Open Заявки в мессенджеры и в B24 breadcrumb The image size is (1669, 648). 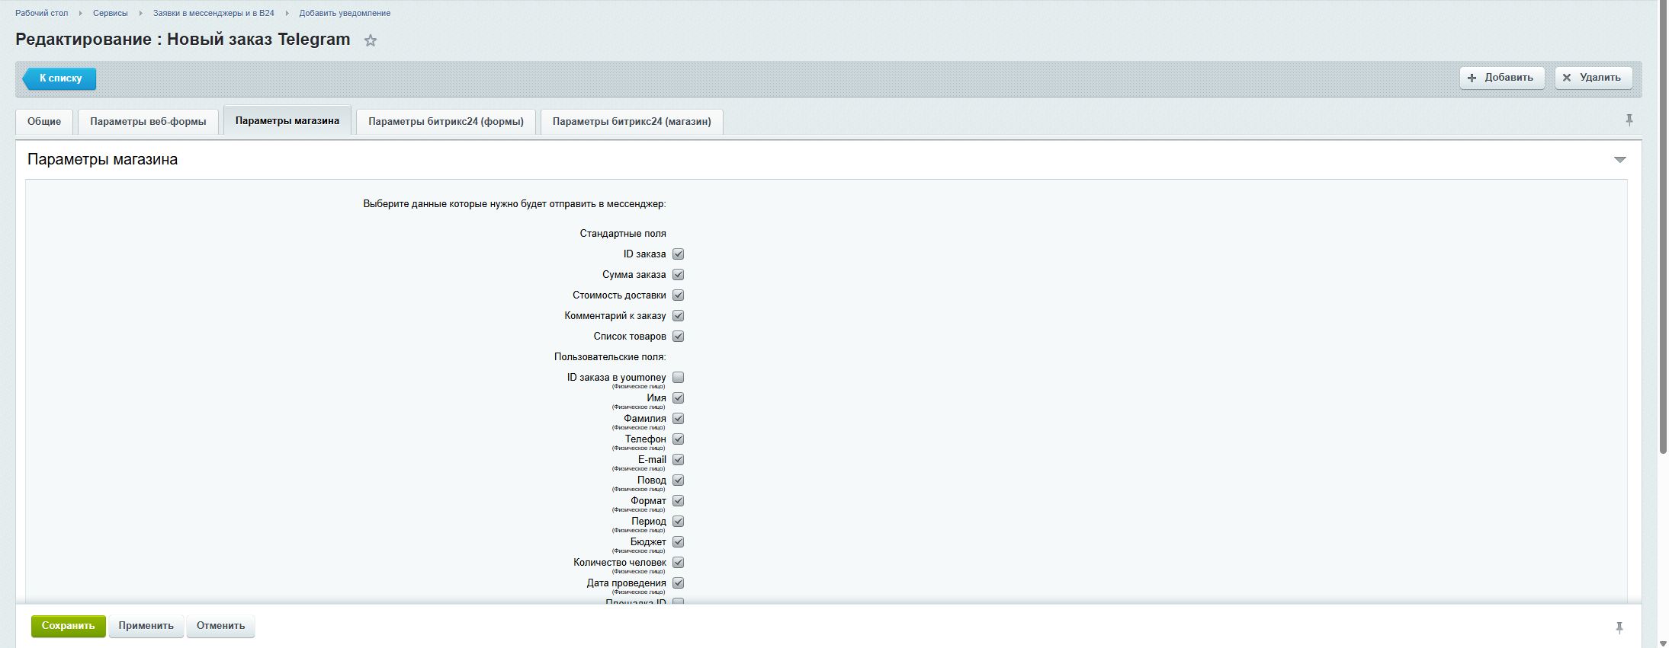[213, 13]
